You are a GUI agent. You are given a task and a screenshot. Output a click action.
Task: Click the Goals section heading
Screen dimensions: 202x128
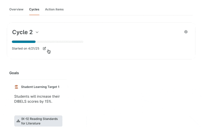(x=14, y=73)
